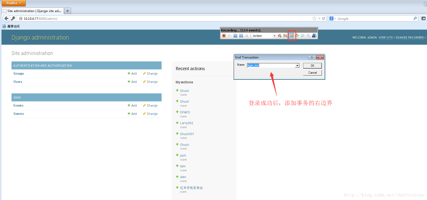Screen dimensions: 427x200
Task: Open the Google search engine selector
Action: [332, 18]
